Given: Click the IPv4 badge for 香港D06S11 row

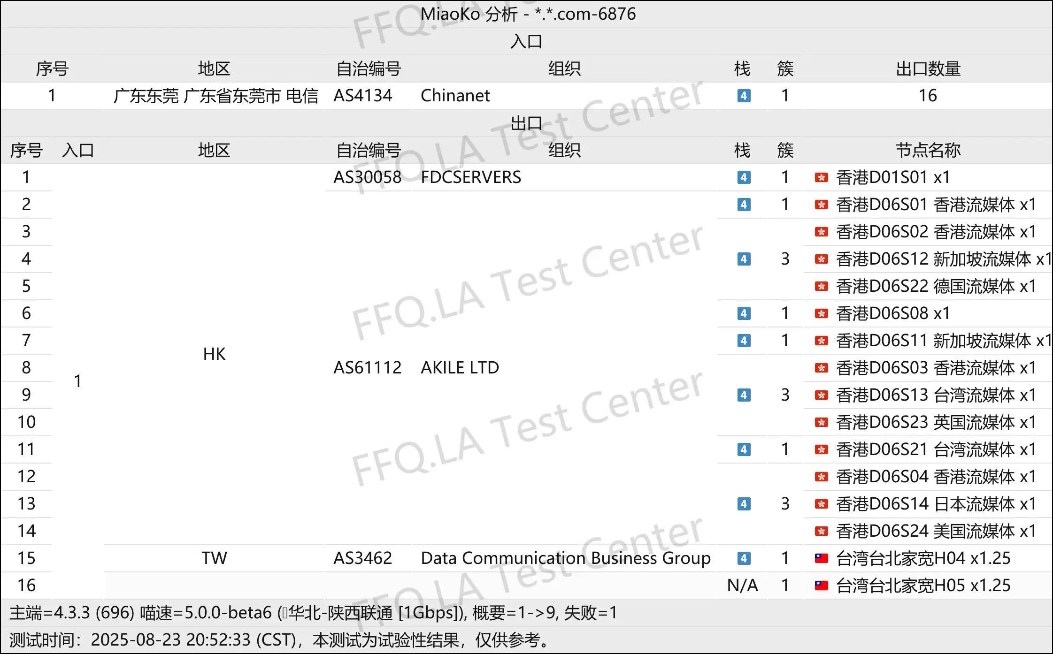Looking at the screenshot, I should 744,341.
